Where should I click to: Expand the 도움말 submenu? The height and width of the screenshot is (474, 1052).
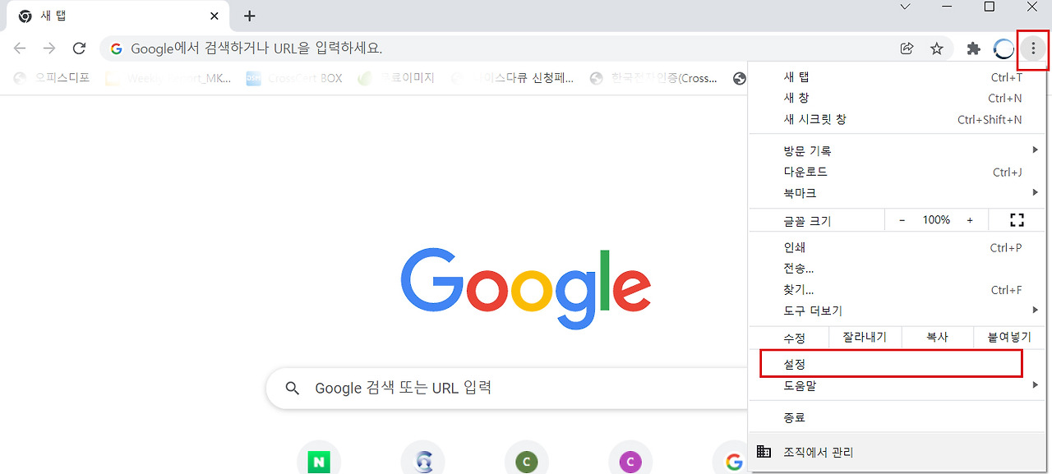coord(896,385)
